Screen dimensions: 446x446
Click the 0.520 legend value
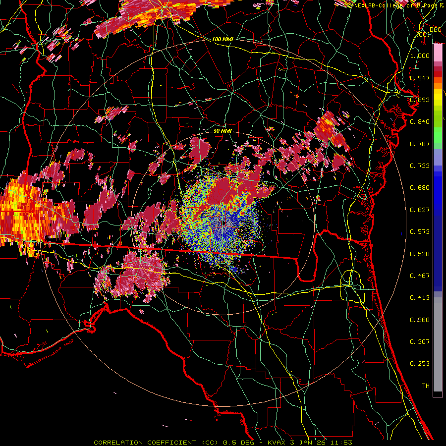pyautogui.click(x=420, y=254)
